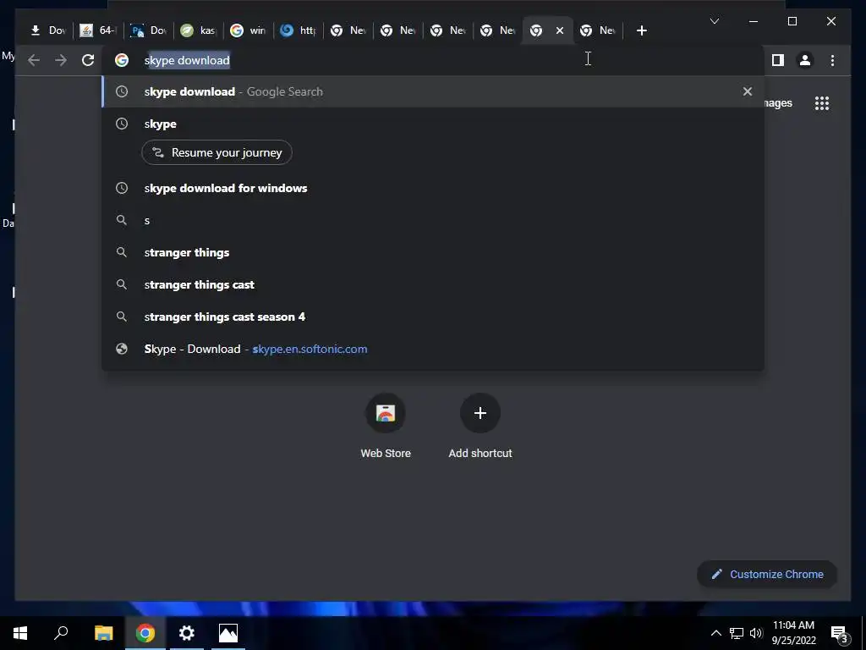Open the Images link
Screen dimensions: 866x650
(x=778, y=103)
